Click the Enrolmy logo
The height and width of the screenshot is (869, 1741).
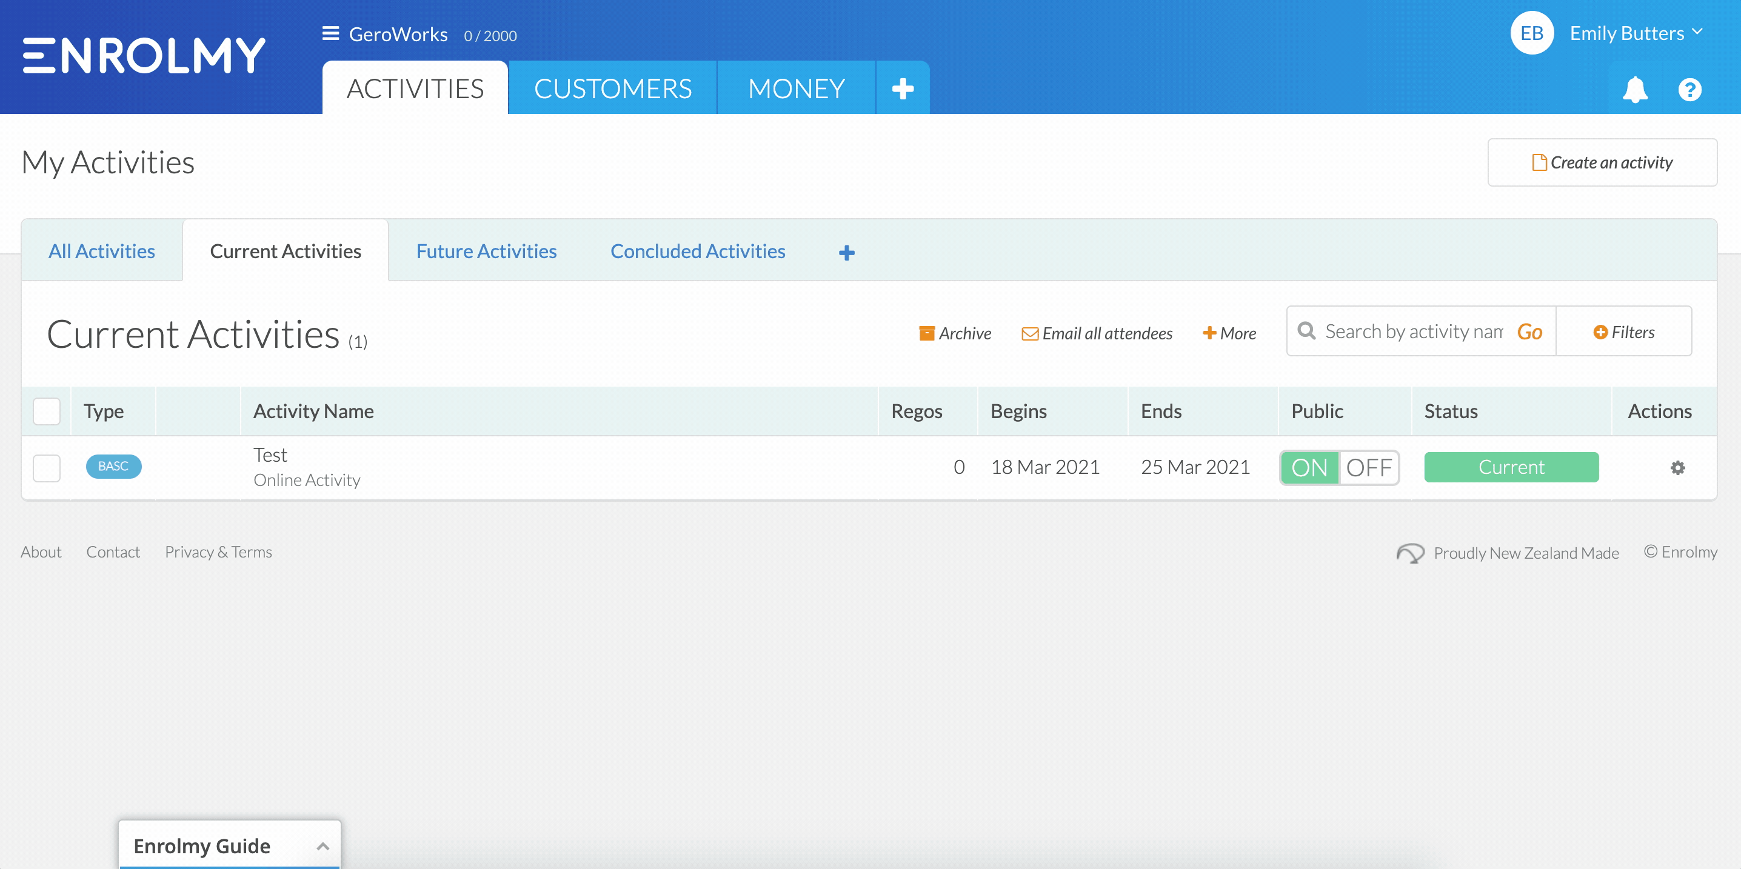tap(144, 55)
